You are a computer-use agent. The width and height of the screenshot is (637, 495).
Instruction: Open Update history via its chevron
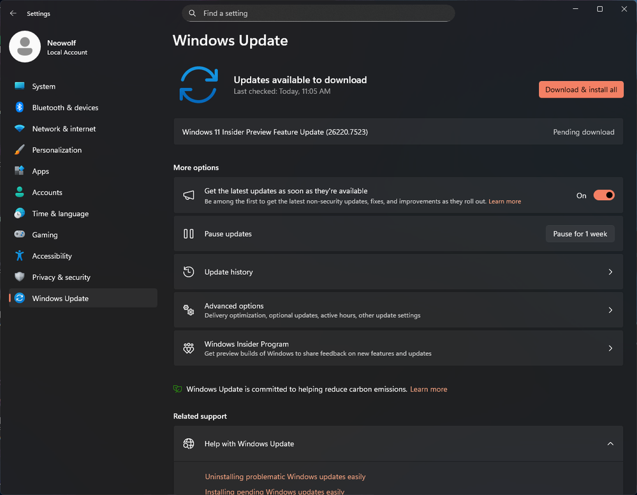click(x=610, y=272)
